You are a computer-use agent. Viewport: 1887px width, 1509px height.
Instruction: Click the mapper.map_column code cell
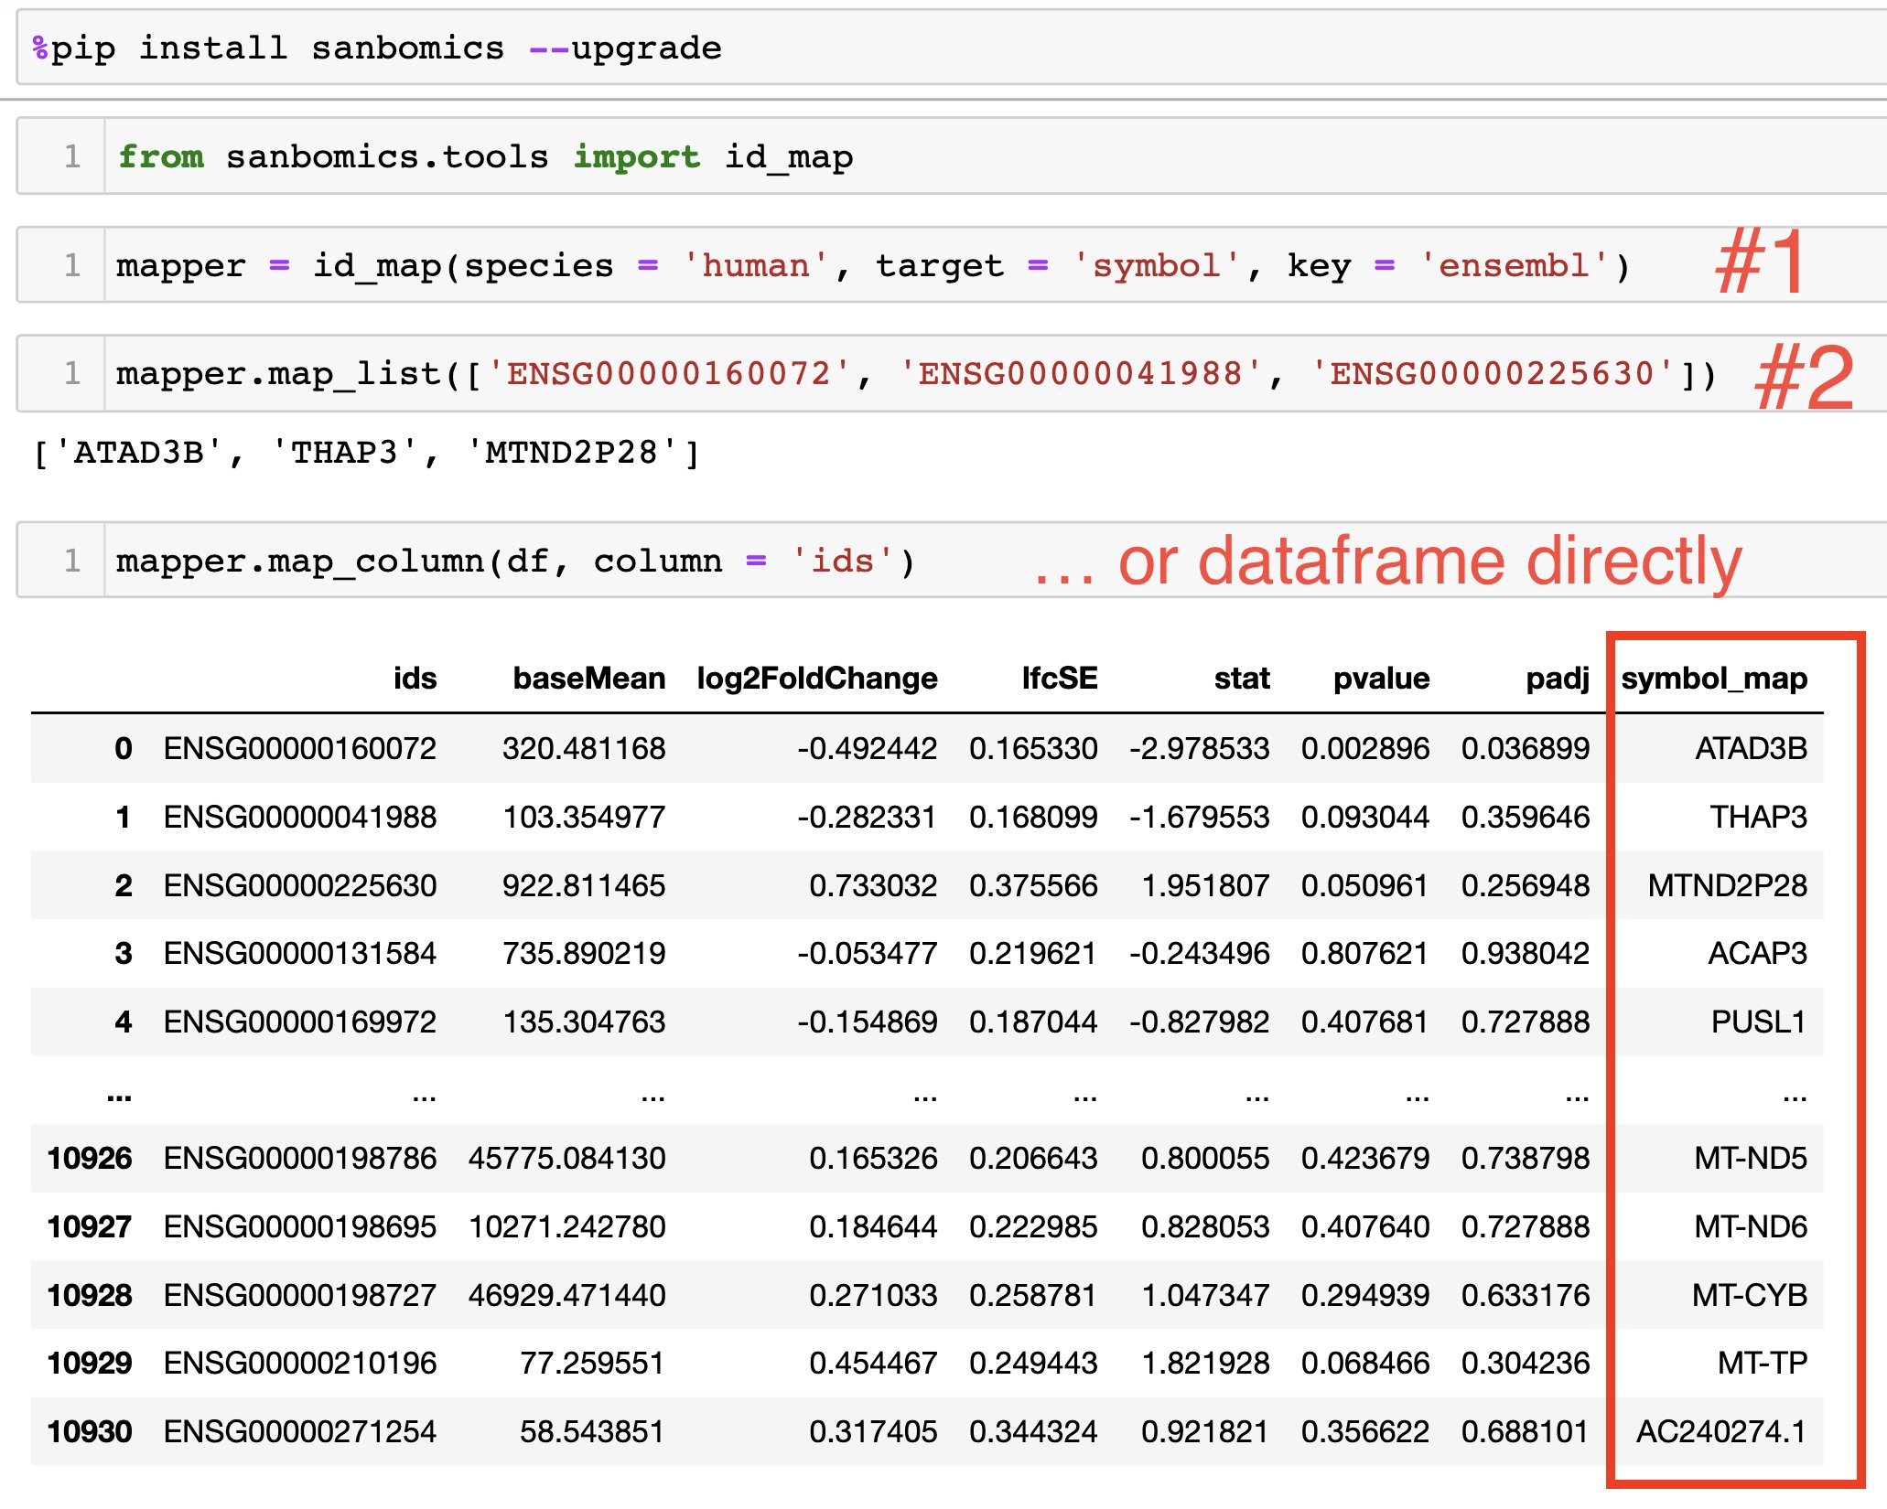(952, 560)
